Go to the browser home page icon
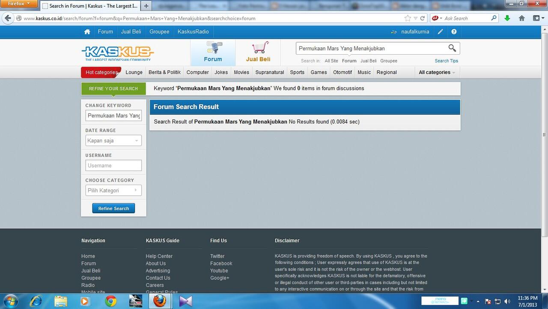This screenshot has width=548, height=309. tap(521, 18)
